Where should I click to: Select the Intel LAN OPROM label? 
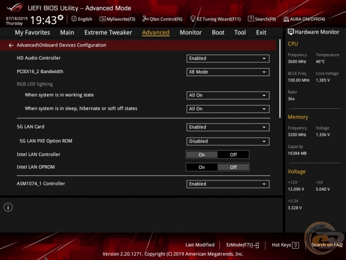coord(36,167)
